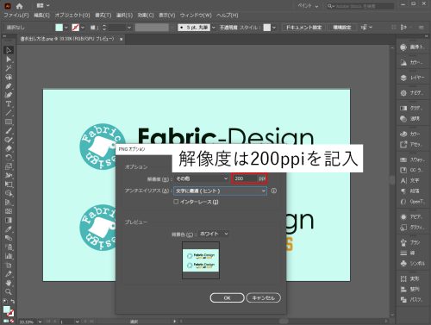Click the info icon beside anti-alias dropdown
This screenshot has height=325, width=431.
pyautogui.click(x=274, y=191)
